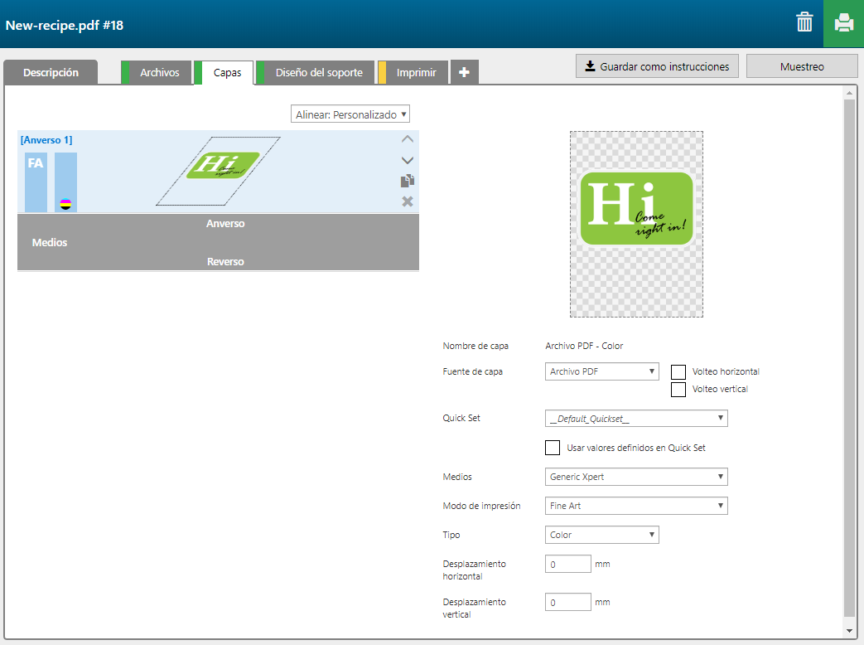Open the Fuente de capa dropdown
Viewport: 864px width, 645px height.
click(x=601, y=371)
